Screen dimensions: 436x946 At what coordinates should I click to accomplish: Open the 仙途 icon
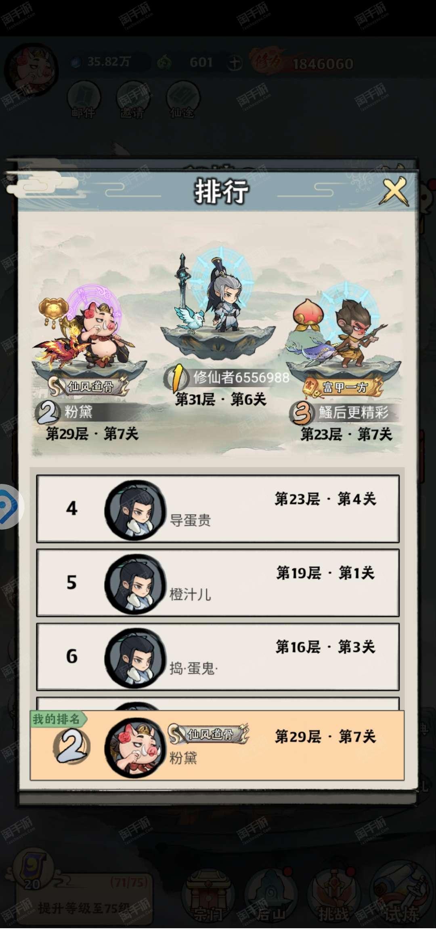[182, 99]
